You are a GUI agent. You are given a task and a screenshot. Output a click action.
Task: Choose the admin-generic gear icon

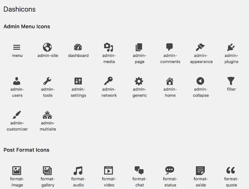[139, 81]
